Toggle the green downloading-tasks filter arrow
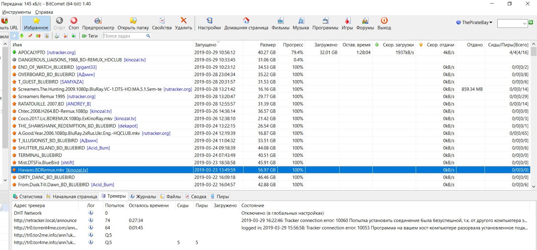The height and width of the screenshot is (250, 537). 22,36
